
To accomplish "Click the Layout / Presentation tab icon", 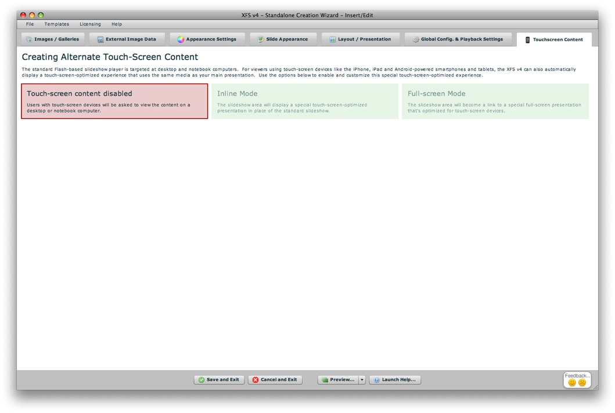I will 333,39.
